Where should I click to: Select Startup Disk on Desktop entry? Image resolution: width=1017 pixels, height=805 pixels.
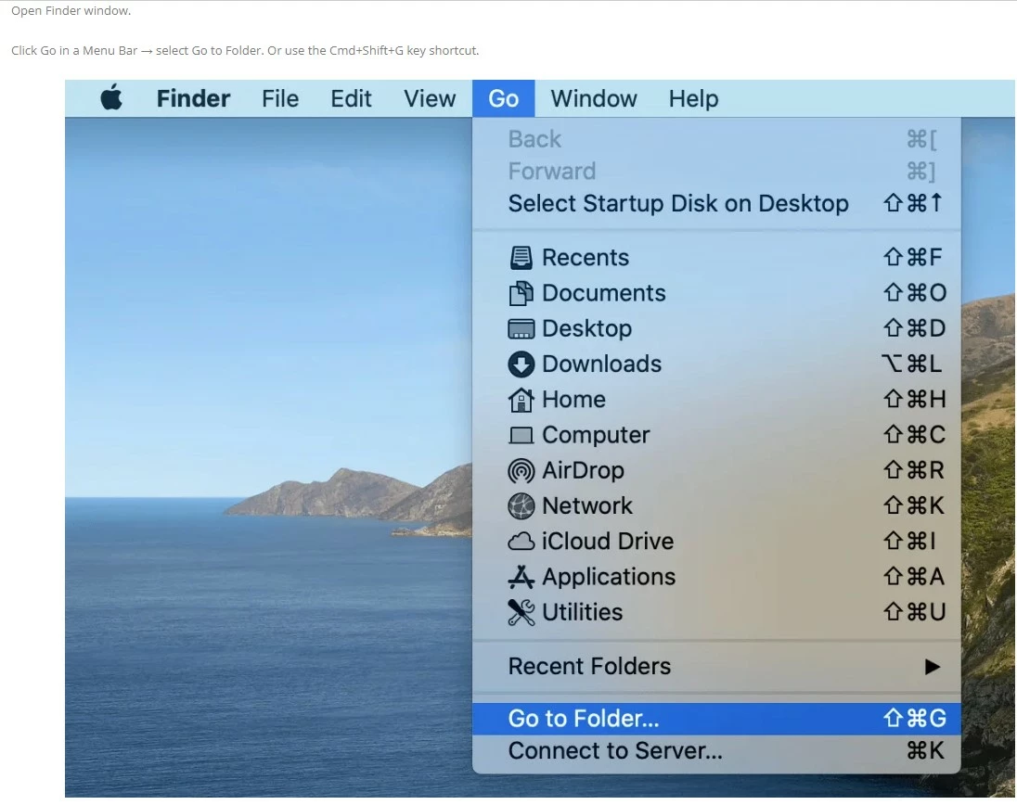pyautogui.click(x=716, y=203)
